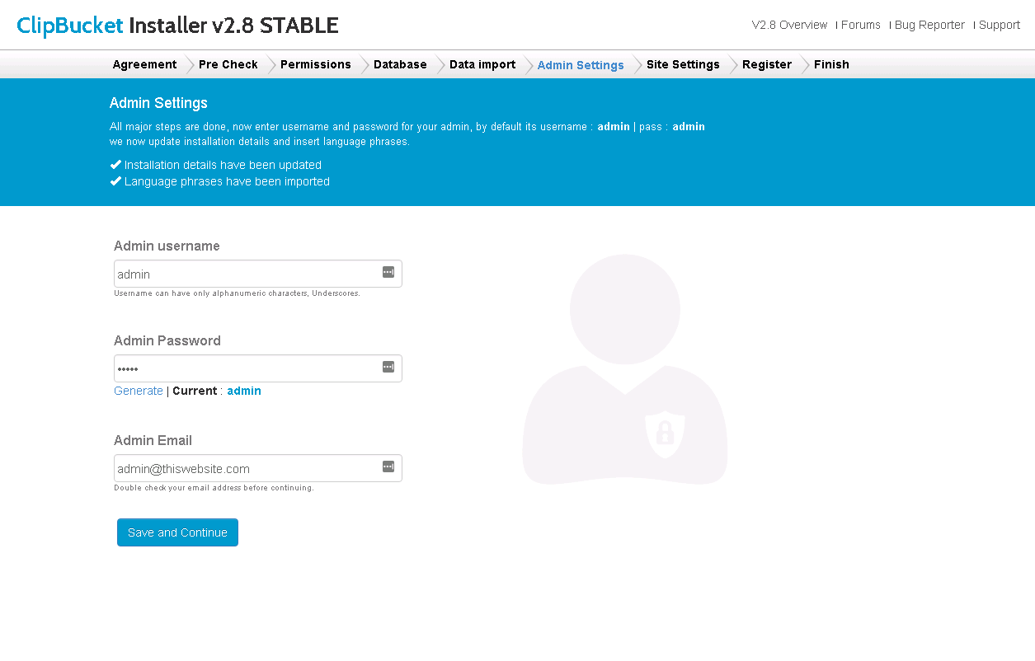The height and width of the screenshot is (661, 1035).
Task: Click the Generate password link
Action: click(139, 391)
